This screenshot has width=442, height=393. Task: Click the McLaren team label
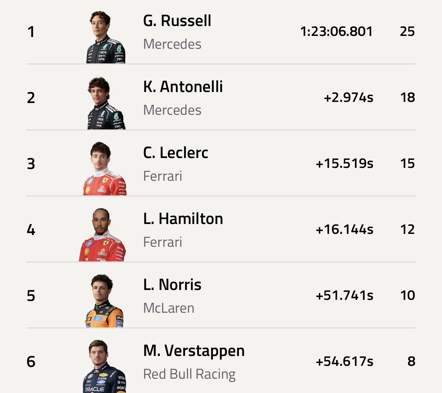[169, 308]
